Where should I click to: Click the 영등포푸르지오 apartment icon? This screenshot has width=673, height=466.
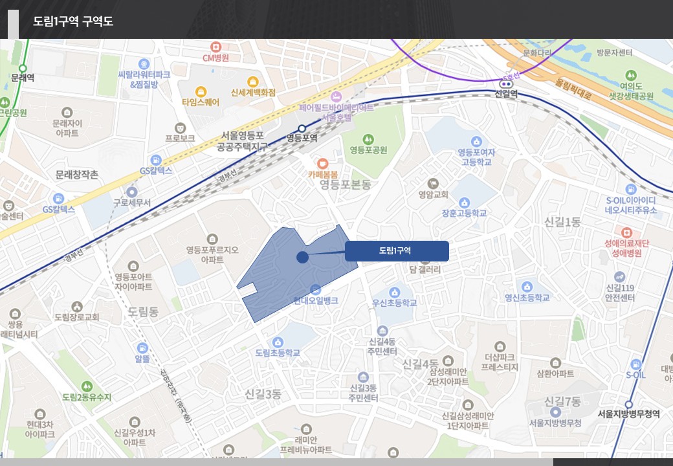[x=212, y=239]
